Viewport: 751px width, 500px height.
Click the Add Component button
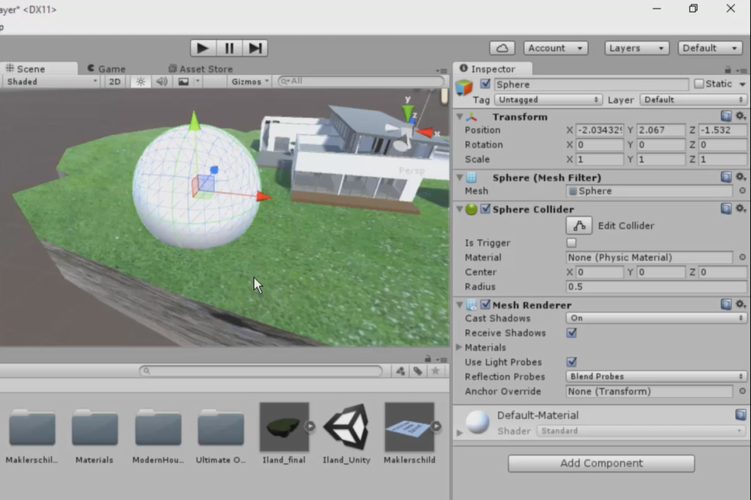tap(600, 463)
